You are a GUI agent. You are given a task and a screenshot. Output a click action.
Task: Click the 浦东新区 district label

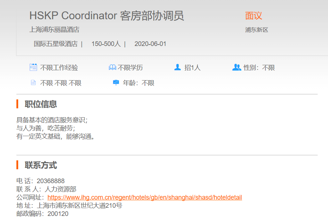(x=256, y=30)
